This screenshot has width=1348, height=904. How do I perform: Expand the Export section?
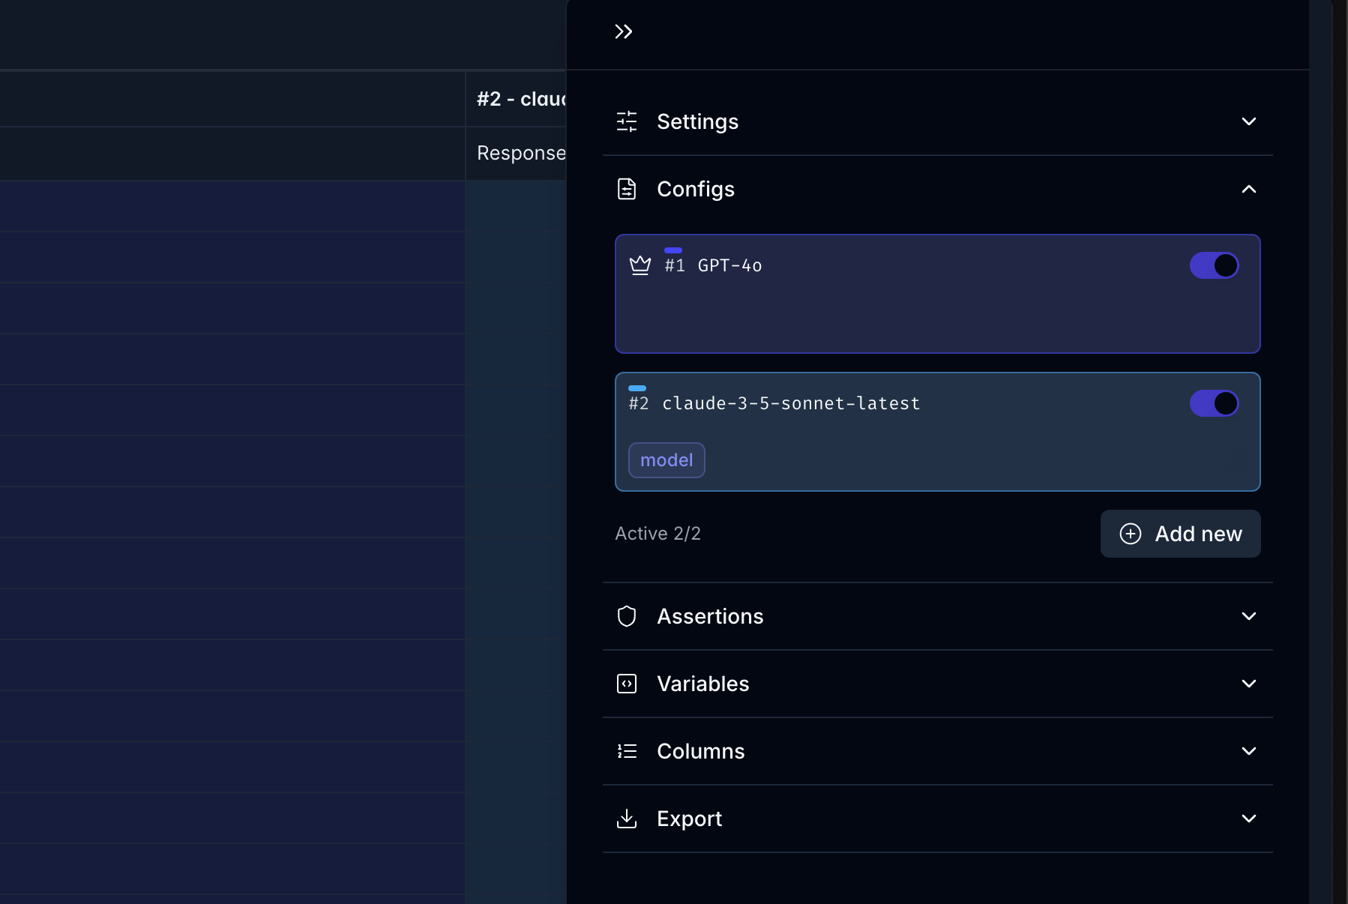(1249, 819)
